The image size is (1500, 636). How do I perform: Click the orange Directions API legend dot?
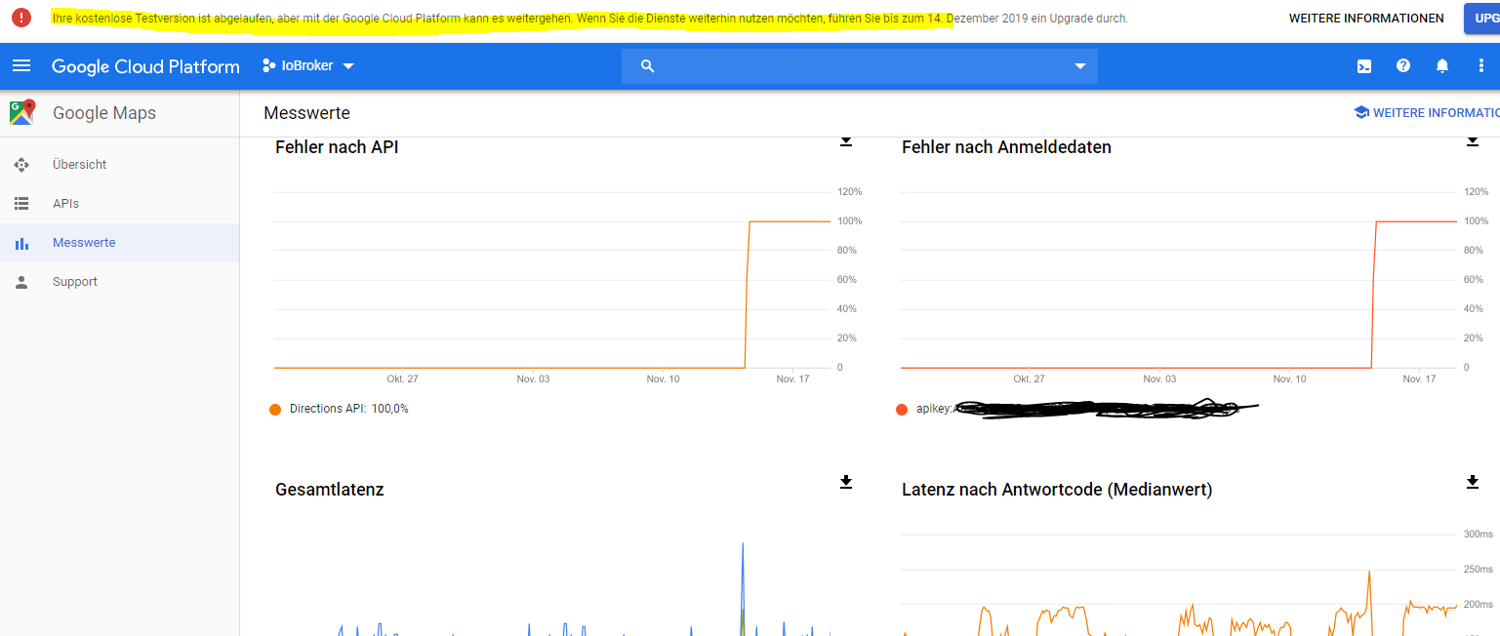point(275,410)
